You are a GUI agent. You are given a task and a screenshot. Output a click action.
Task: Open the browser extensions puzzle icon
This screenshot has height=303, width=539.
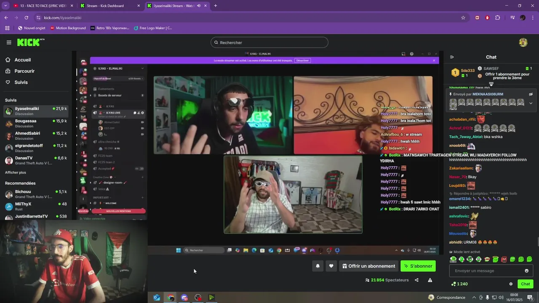[x=497, y=18]
